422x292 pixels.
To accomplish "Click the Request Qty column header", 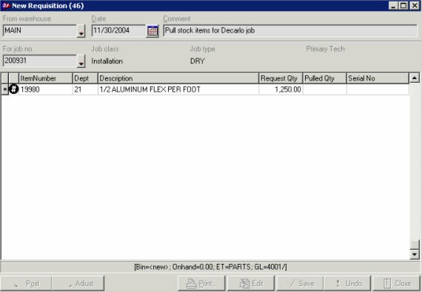I will [x=281, y=78].
